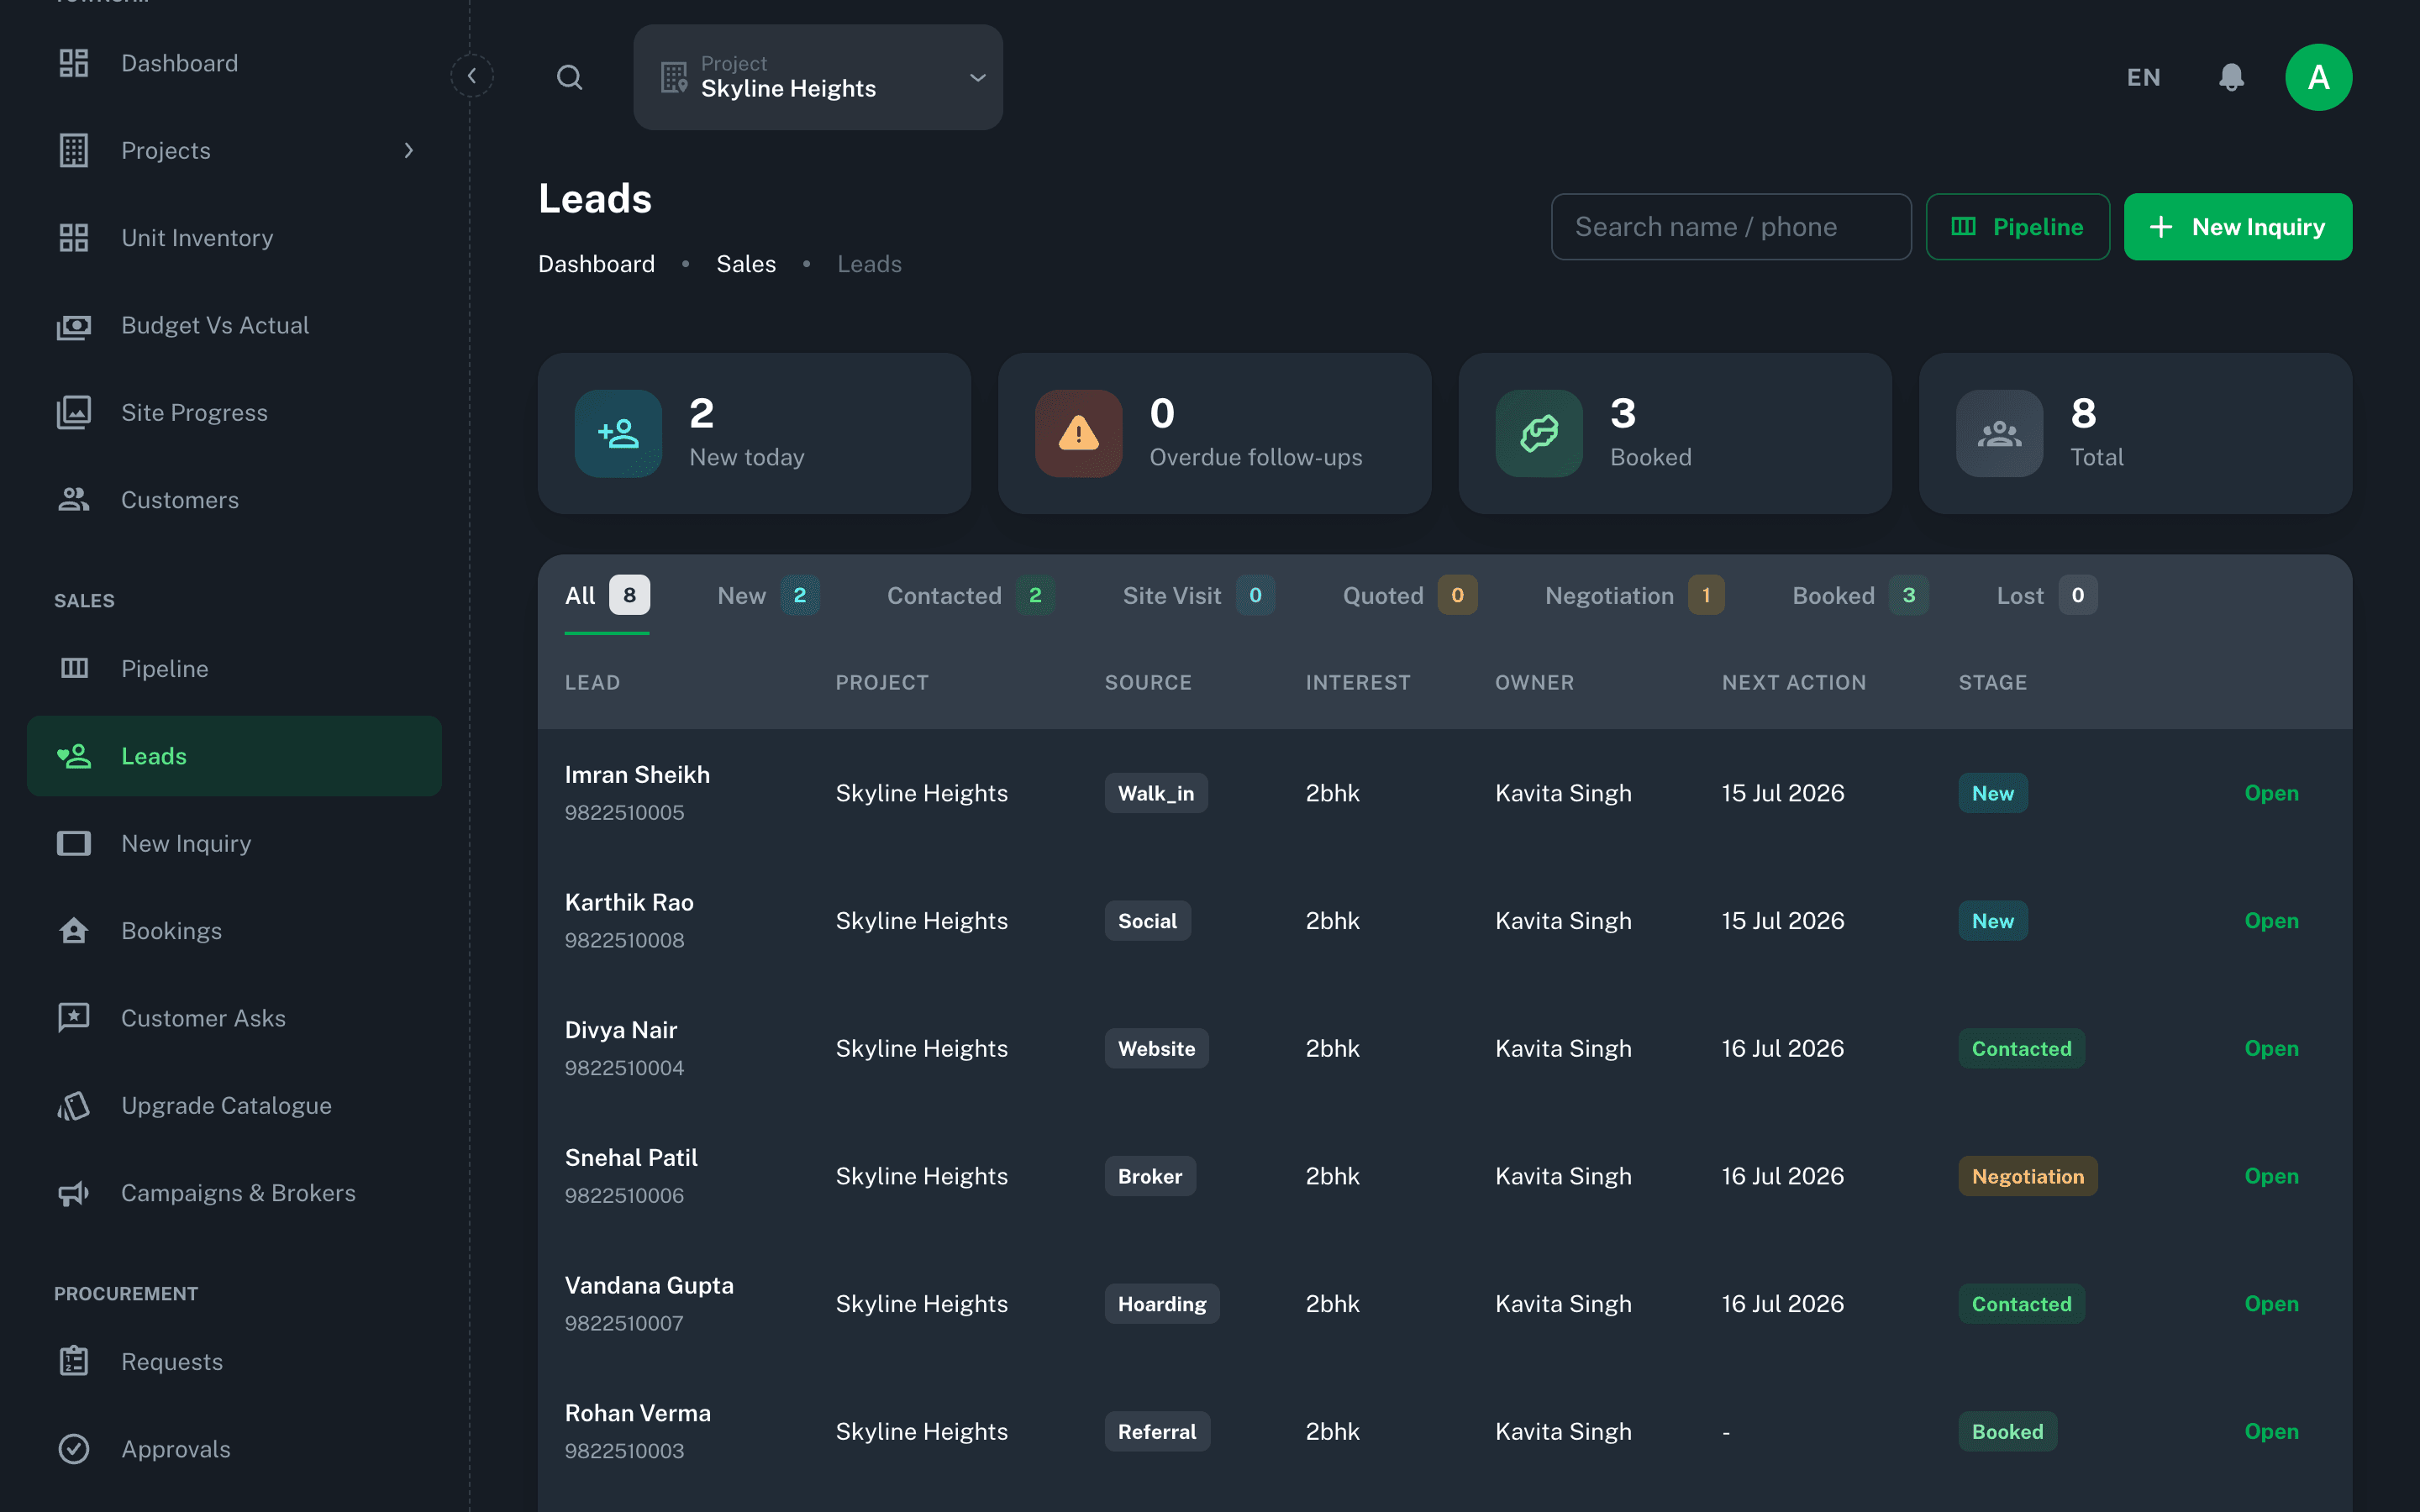
Task: Open the Dashboard sidebar icon
Action: [74, 63]
